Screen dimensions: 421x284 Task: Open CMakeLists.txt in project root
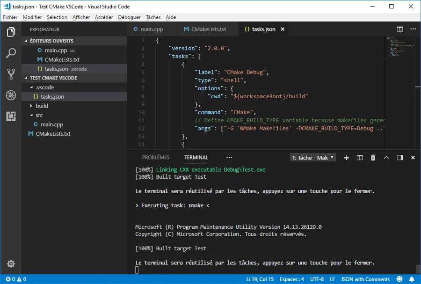tap(74, 134)
